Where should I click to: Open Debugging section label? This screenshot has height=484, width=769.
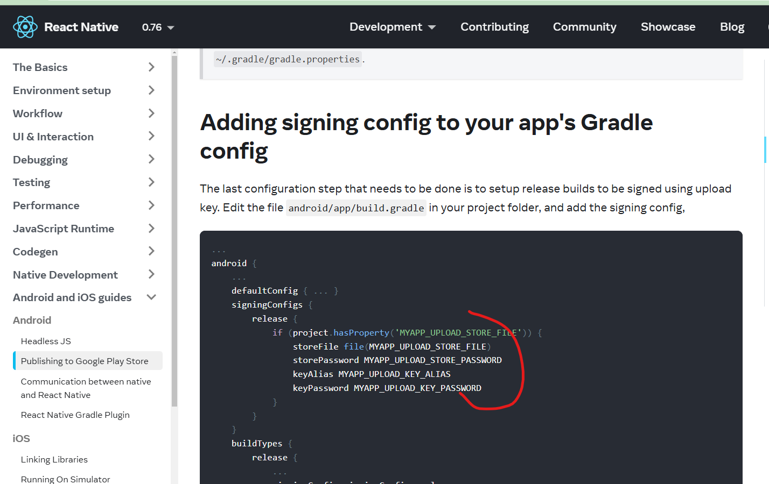pyautogui.click(x=40, y=160)
